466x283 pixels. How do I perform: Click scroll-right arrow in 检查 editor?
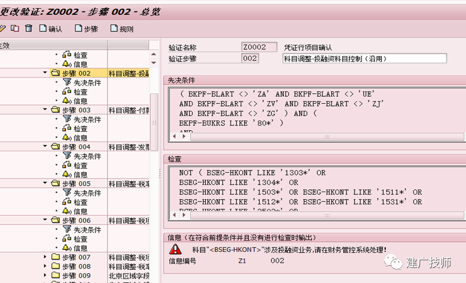pos(184,215)
